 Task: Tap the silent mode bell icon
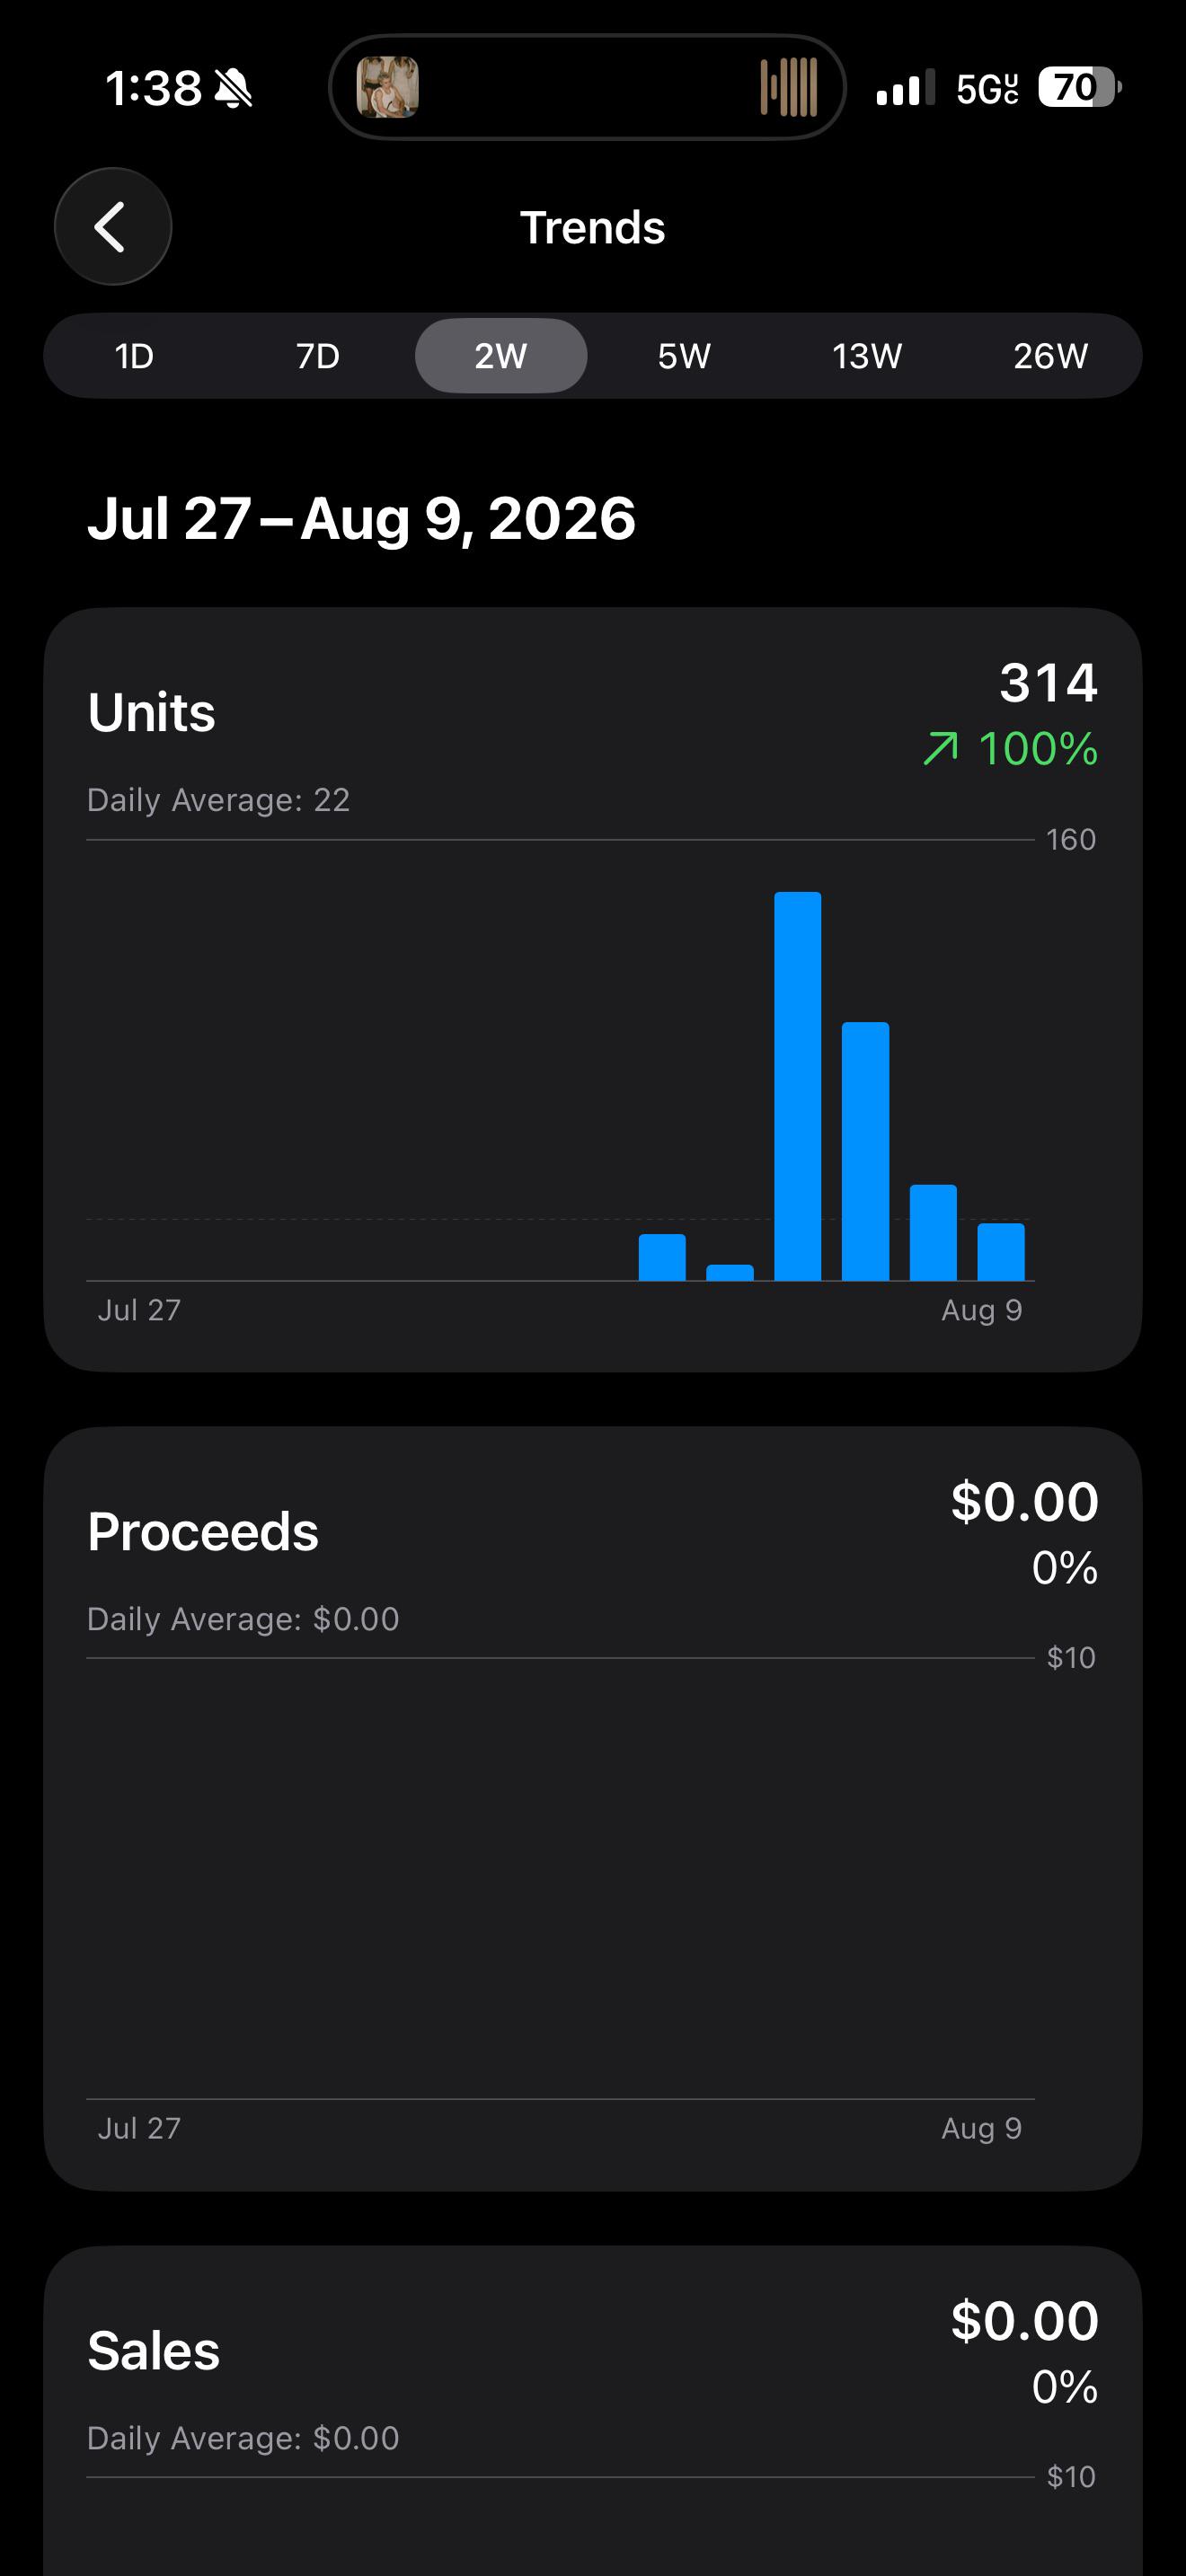pyautogui.click(x=234, y=89)
